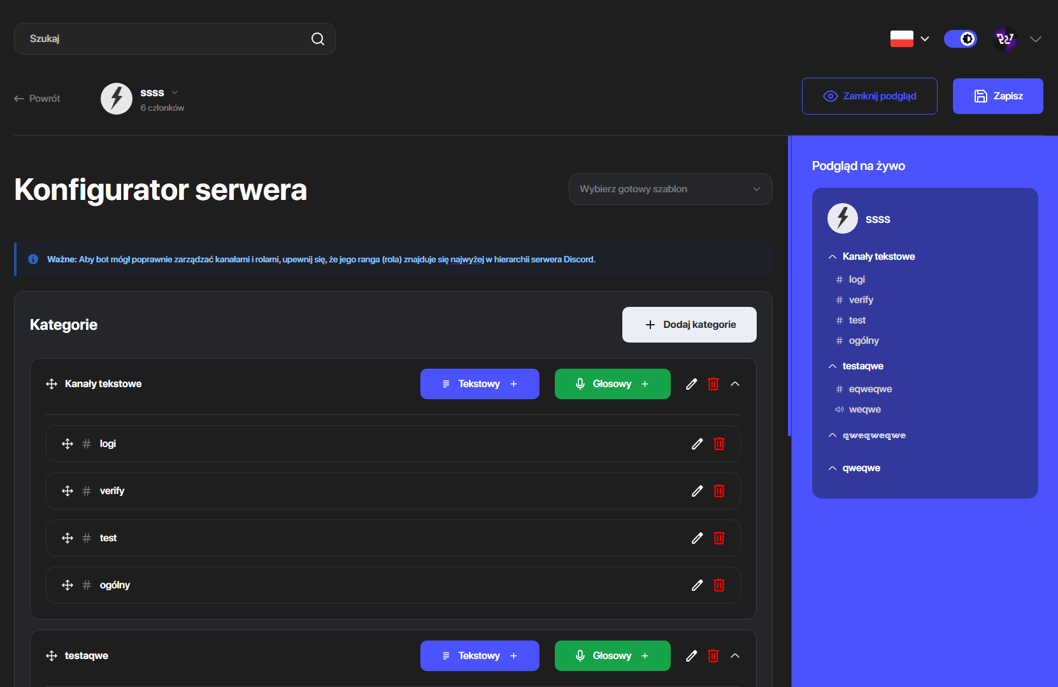Screen dimensions: 1058x687
Task: Open the language dropdown chevron
Action: 925,39
